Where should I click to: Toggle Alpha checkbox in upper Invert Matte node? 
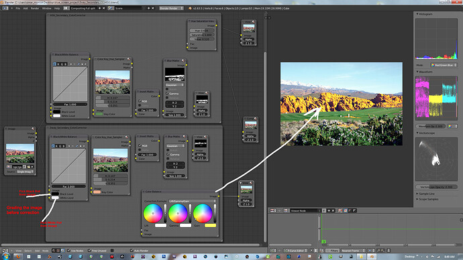[140, 105]
